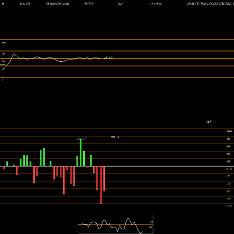
Task: Click the 66 label in mini chart
Action: [151, 222]
